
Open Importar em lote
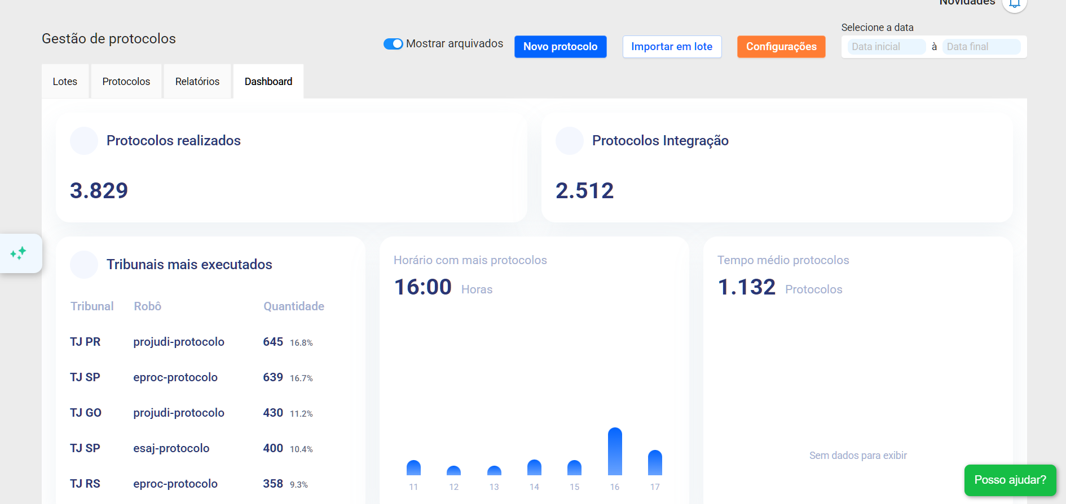672,47
